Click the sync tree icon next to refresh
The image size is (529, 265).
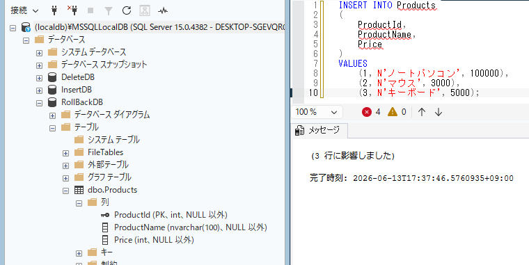click(145, 10)
